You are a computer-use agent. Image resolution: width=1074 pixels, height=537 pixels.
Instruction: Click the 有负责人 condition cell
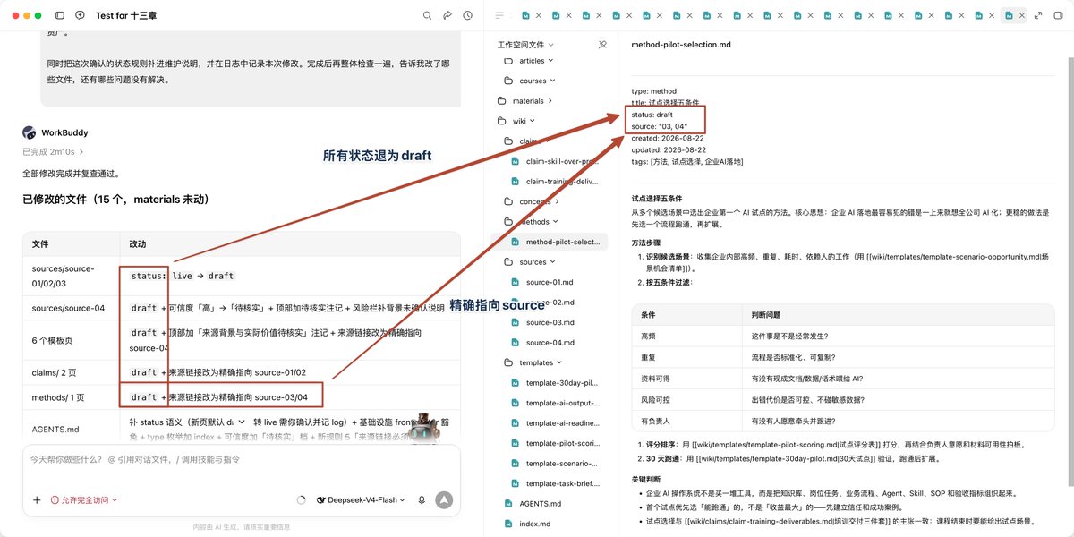(686, 421)
